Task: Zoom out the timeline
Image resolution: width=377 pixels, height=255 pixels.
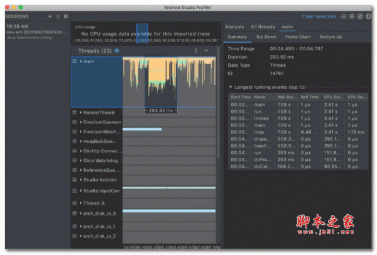Action: (344, 16)
